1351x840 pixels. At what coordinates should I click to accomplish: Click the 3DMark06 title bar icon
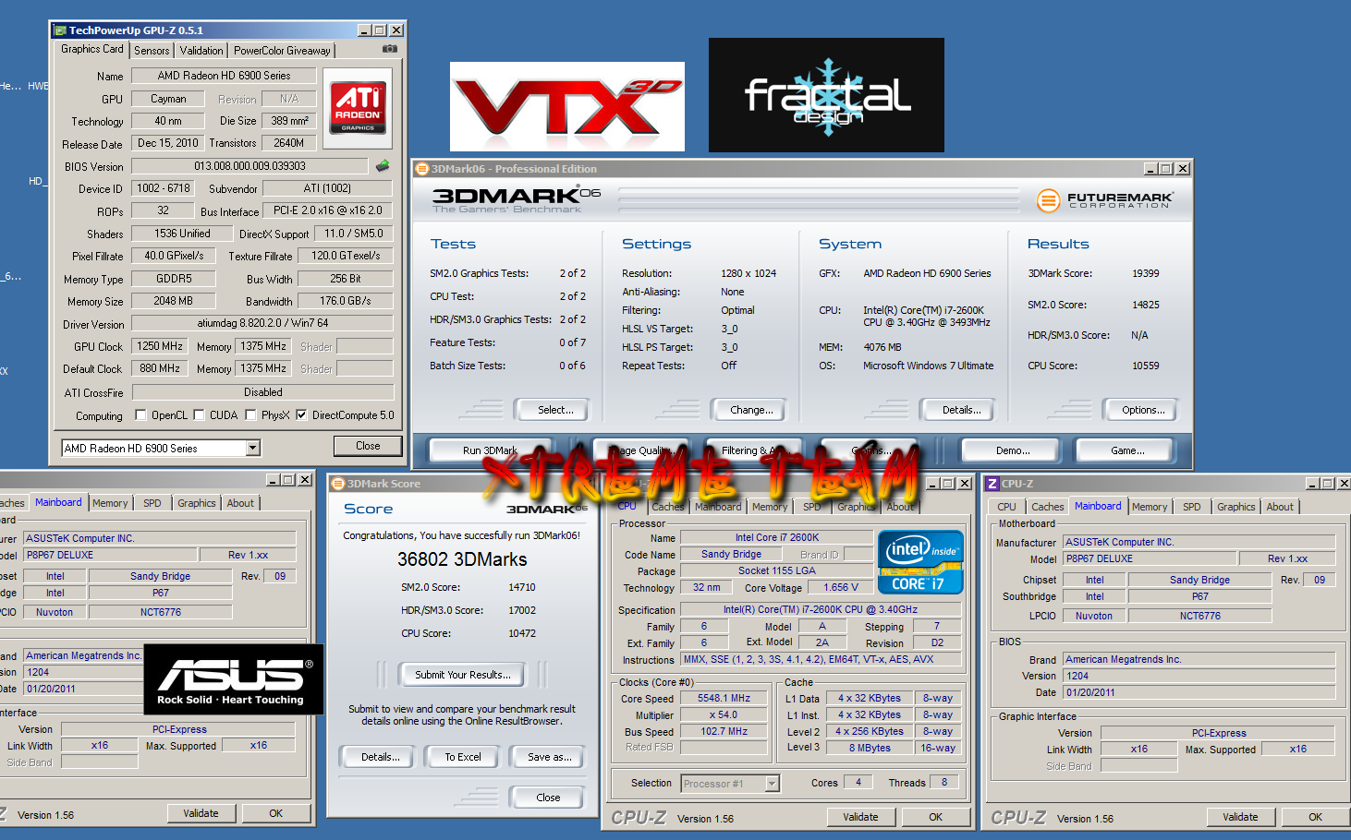(x=422, y=169)
